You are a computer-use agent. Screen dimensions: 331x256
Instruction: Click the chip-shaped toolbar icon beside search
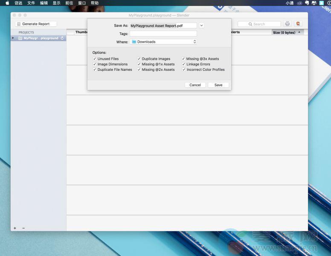coord(287,24)
